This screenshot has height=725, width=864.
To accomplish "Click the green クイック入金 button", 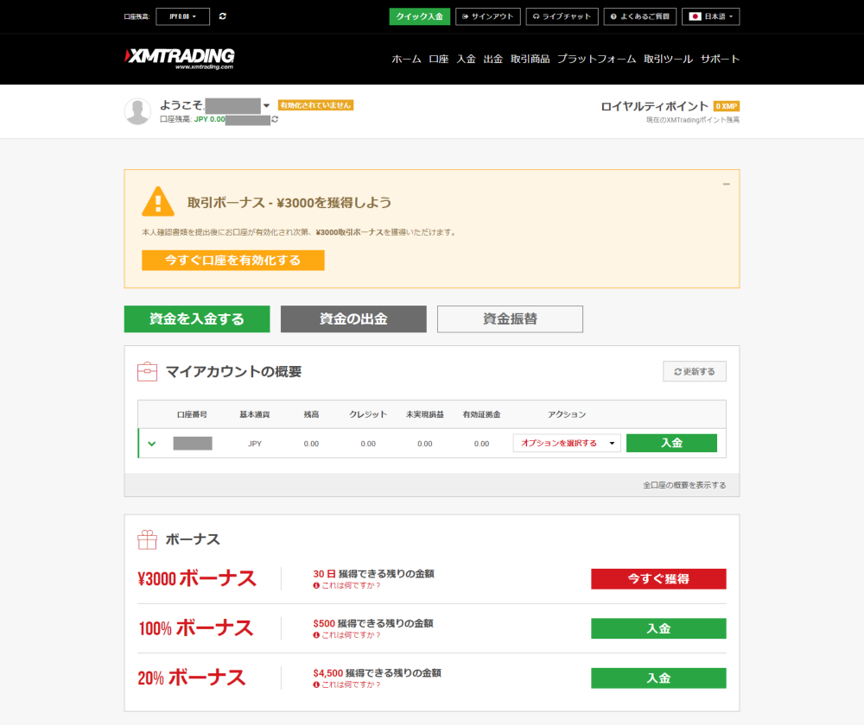I will (x=419, y=16).
